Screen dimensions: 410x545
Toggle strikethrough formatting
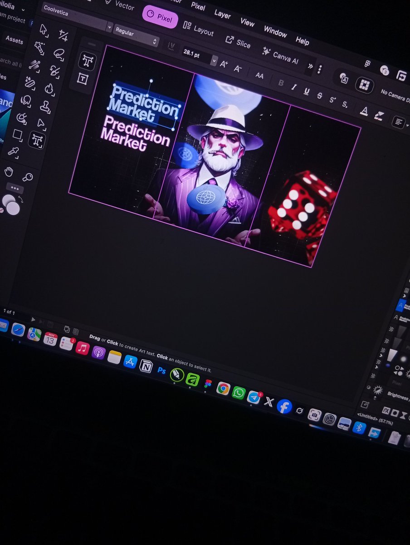pos(319,96)
